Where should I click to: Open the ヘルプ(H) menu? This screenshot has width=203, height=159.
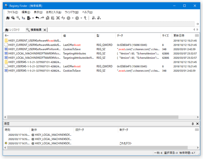click(x=87, y=12)
